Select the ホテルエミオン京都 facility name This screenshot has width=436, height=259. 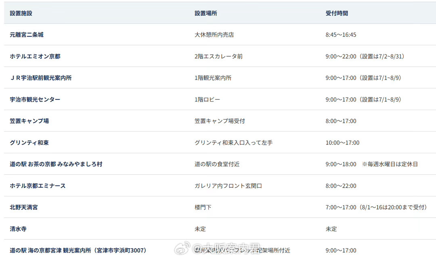[35, 56]
